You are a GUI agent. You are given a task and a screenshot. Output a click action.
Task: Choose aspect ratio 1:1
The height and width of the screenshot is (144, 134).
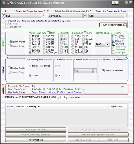click(61, 36)
